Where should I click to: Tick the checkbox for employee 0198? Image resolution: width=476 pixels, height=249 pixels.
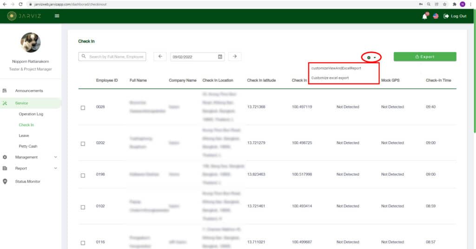83,175
